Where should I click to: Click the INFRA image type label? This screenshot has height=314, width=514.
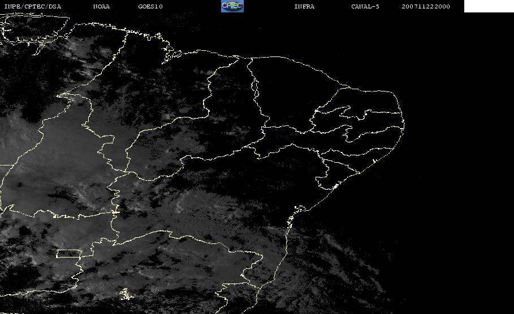(x=304, y=7)
